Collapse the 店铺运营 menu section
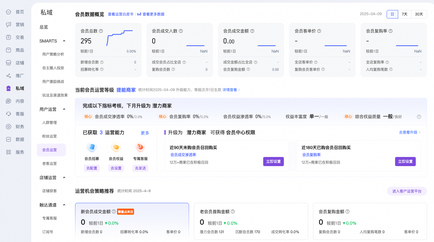 coord(64,178)
